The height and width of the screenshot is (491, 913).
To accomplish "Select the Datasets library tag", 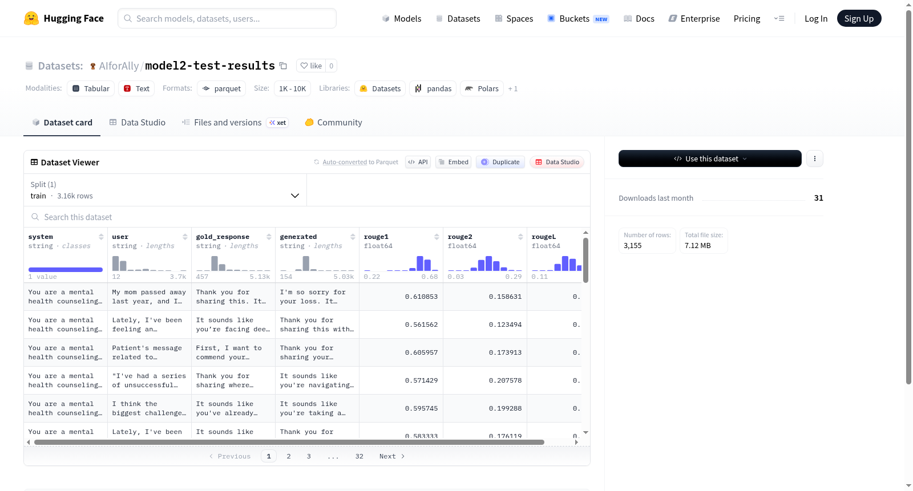I will pyautogui.click(x=380, y=88).
